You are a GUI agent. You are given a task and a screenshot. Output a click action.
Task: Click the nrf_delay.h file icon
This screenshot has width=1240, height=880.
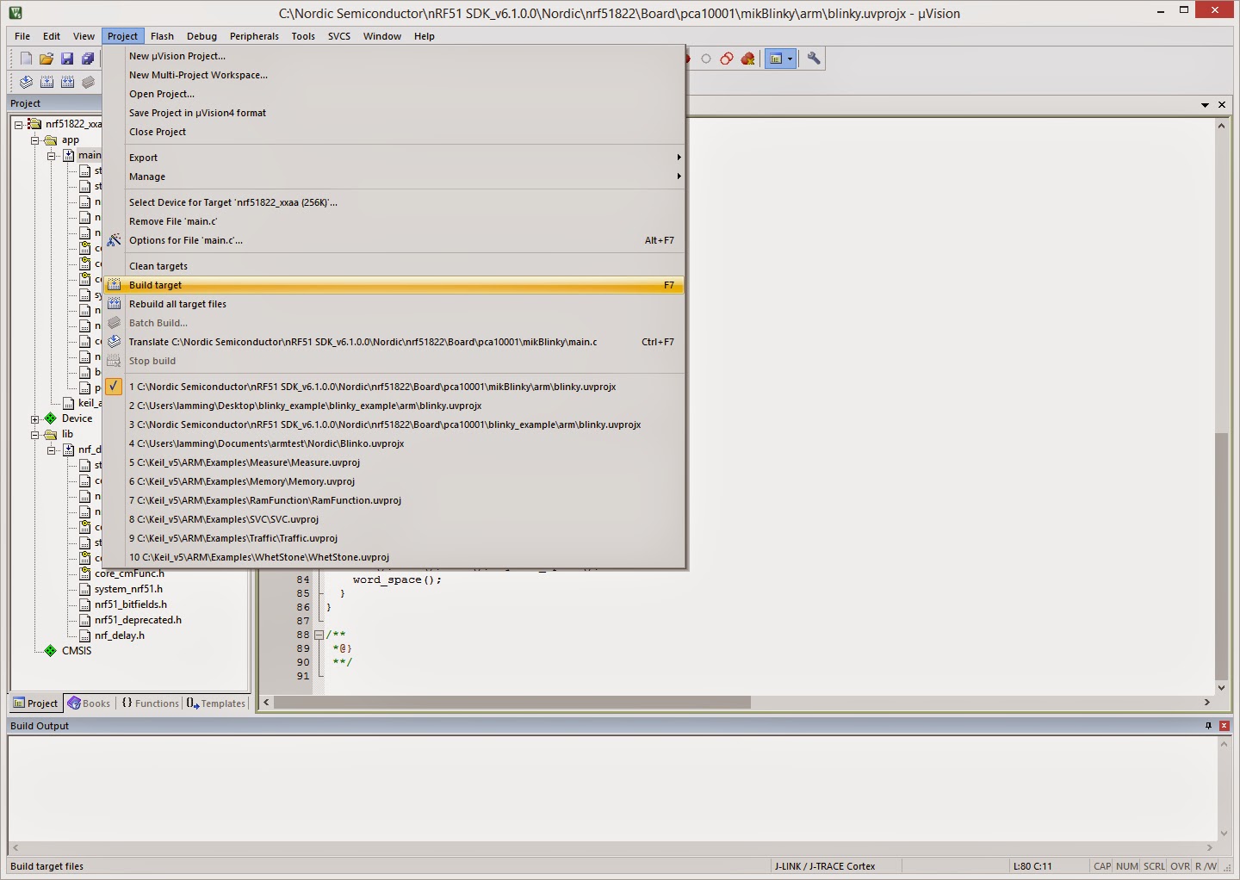[85, 635]
